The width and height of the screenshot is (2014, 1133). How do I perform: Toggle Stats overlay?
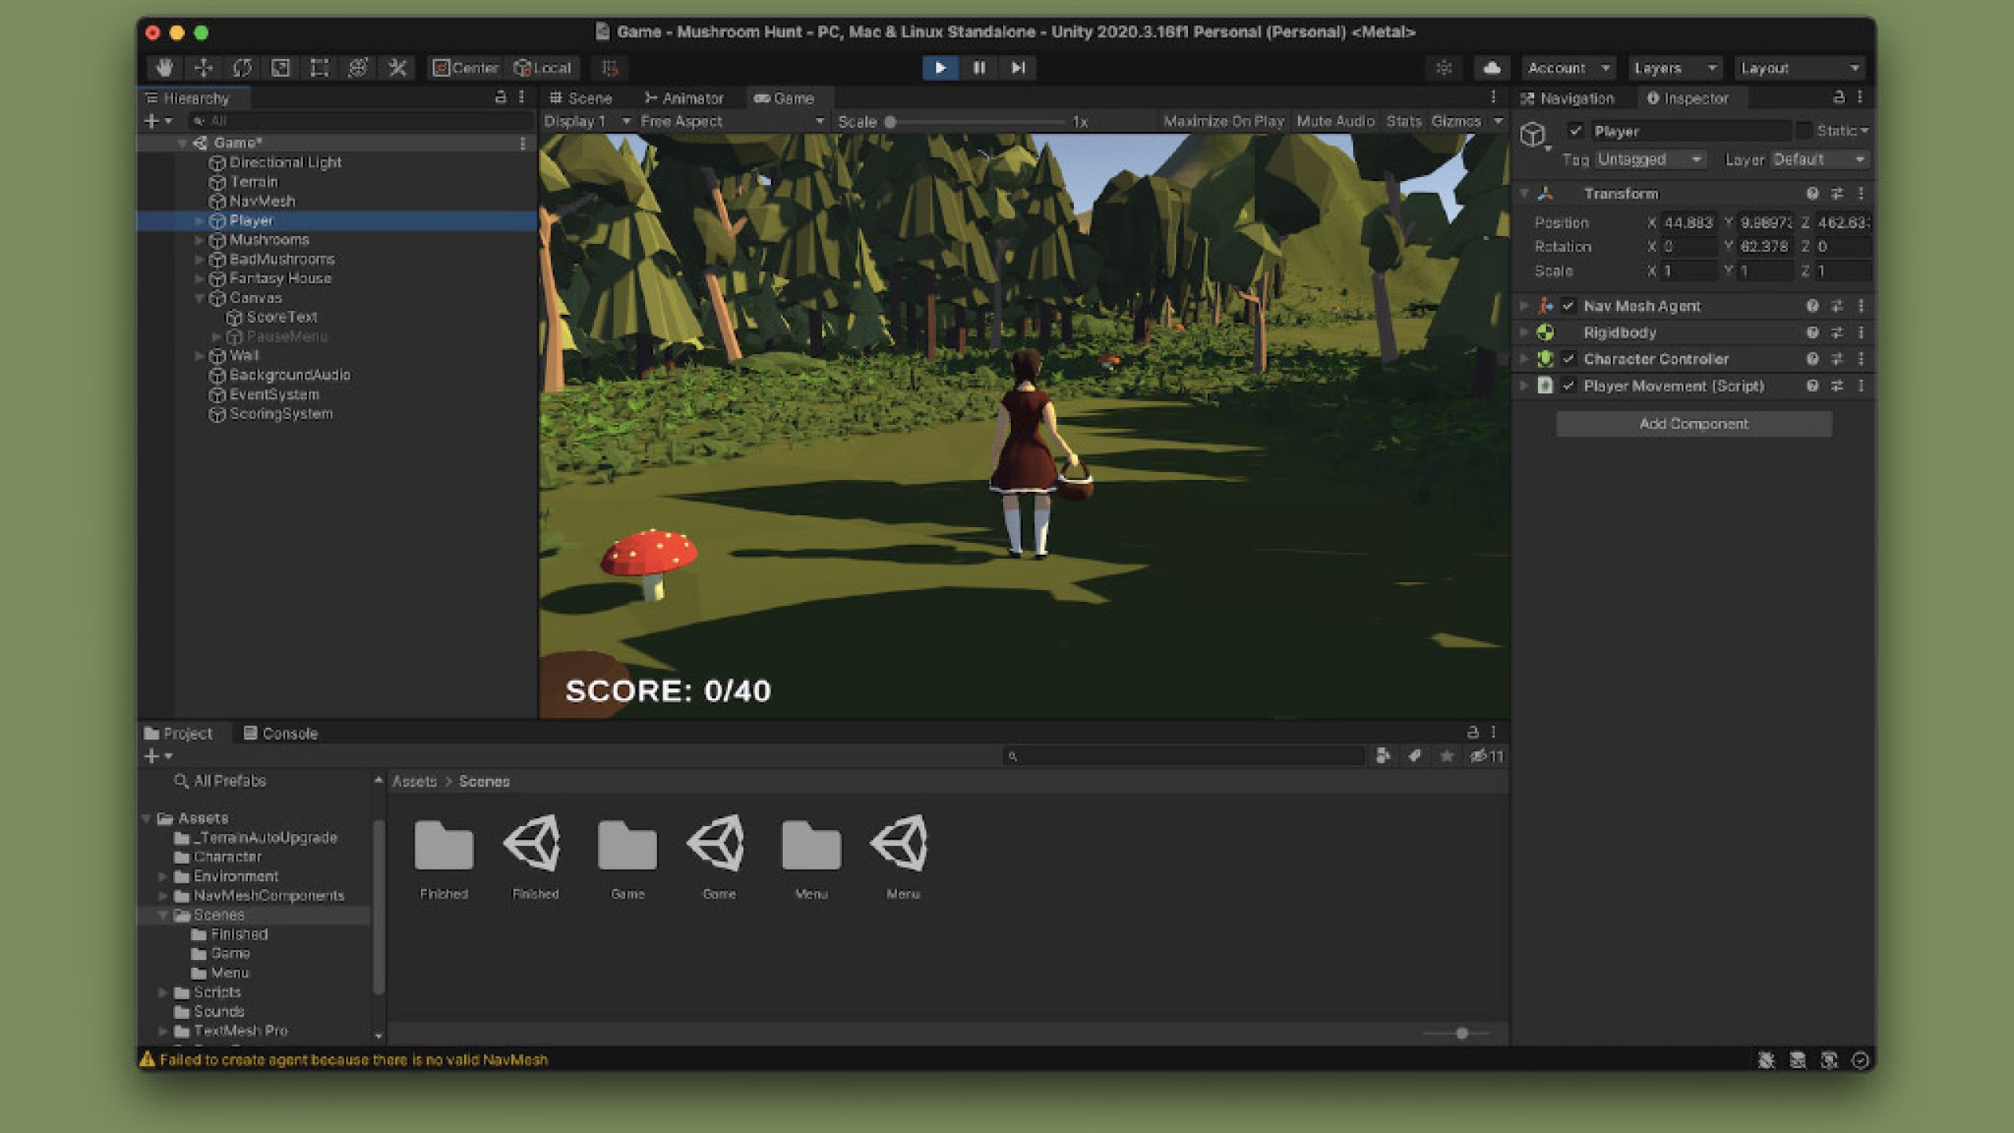1404,121
